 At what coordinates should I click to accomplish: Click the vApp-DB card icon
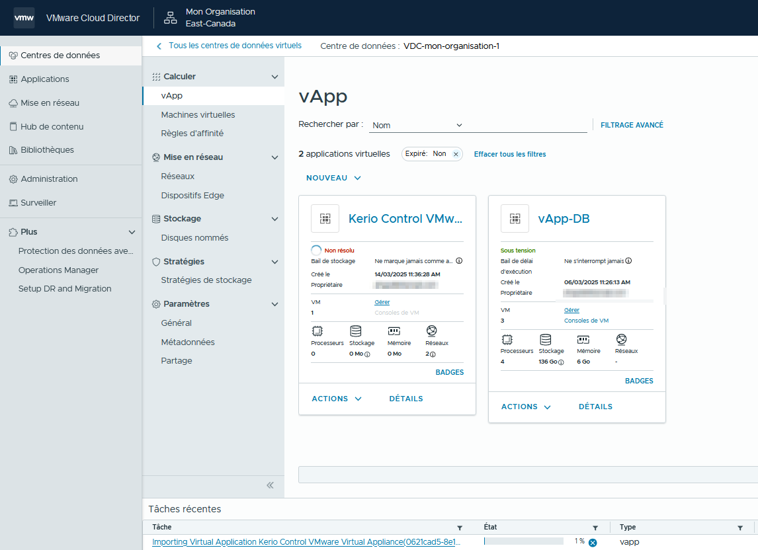pyautogui.click(x=515, y=219)
